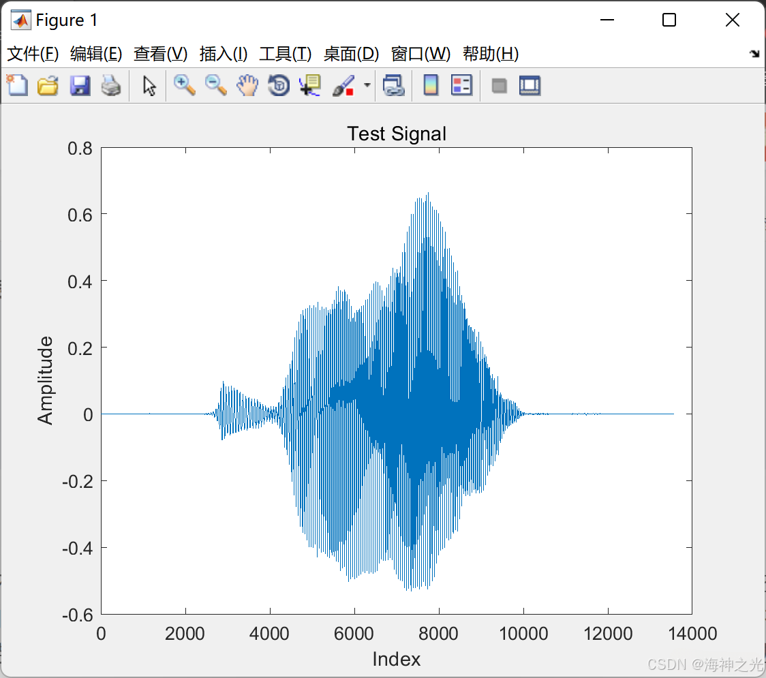Click the y-axis tick label 0.8
The image size is (766, 678).
click(x=80, y=149)
